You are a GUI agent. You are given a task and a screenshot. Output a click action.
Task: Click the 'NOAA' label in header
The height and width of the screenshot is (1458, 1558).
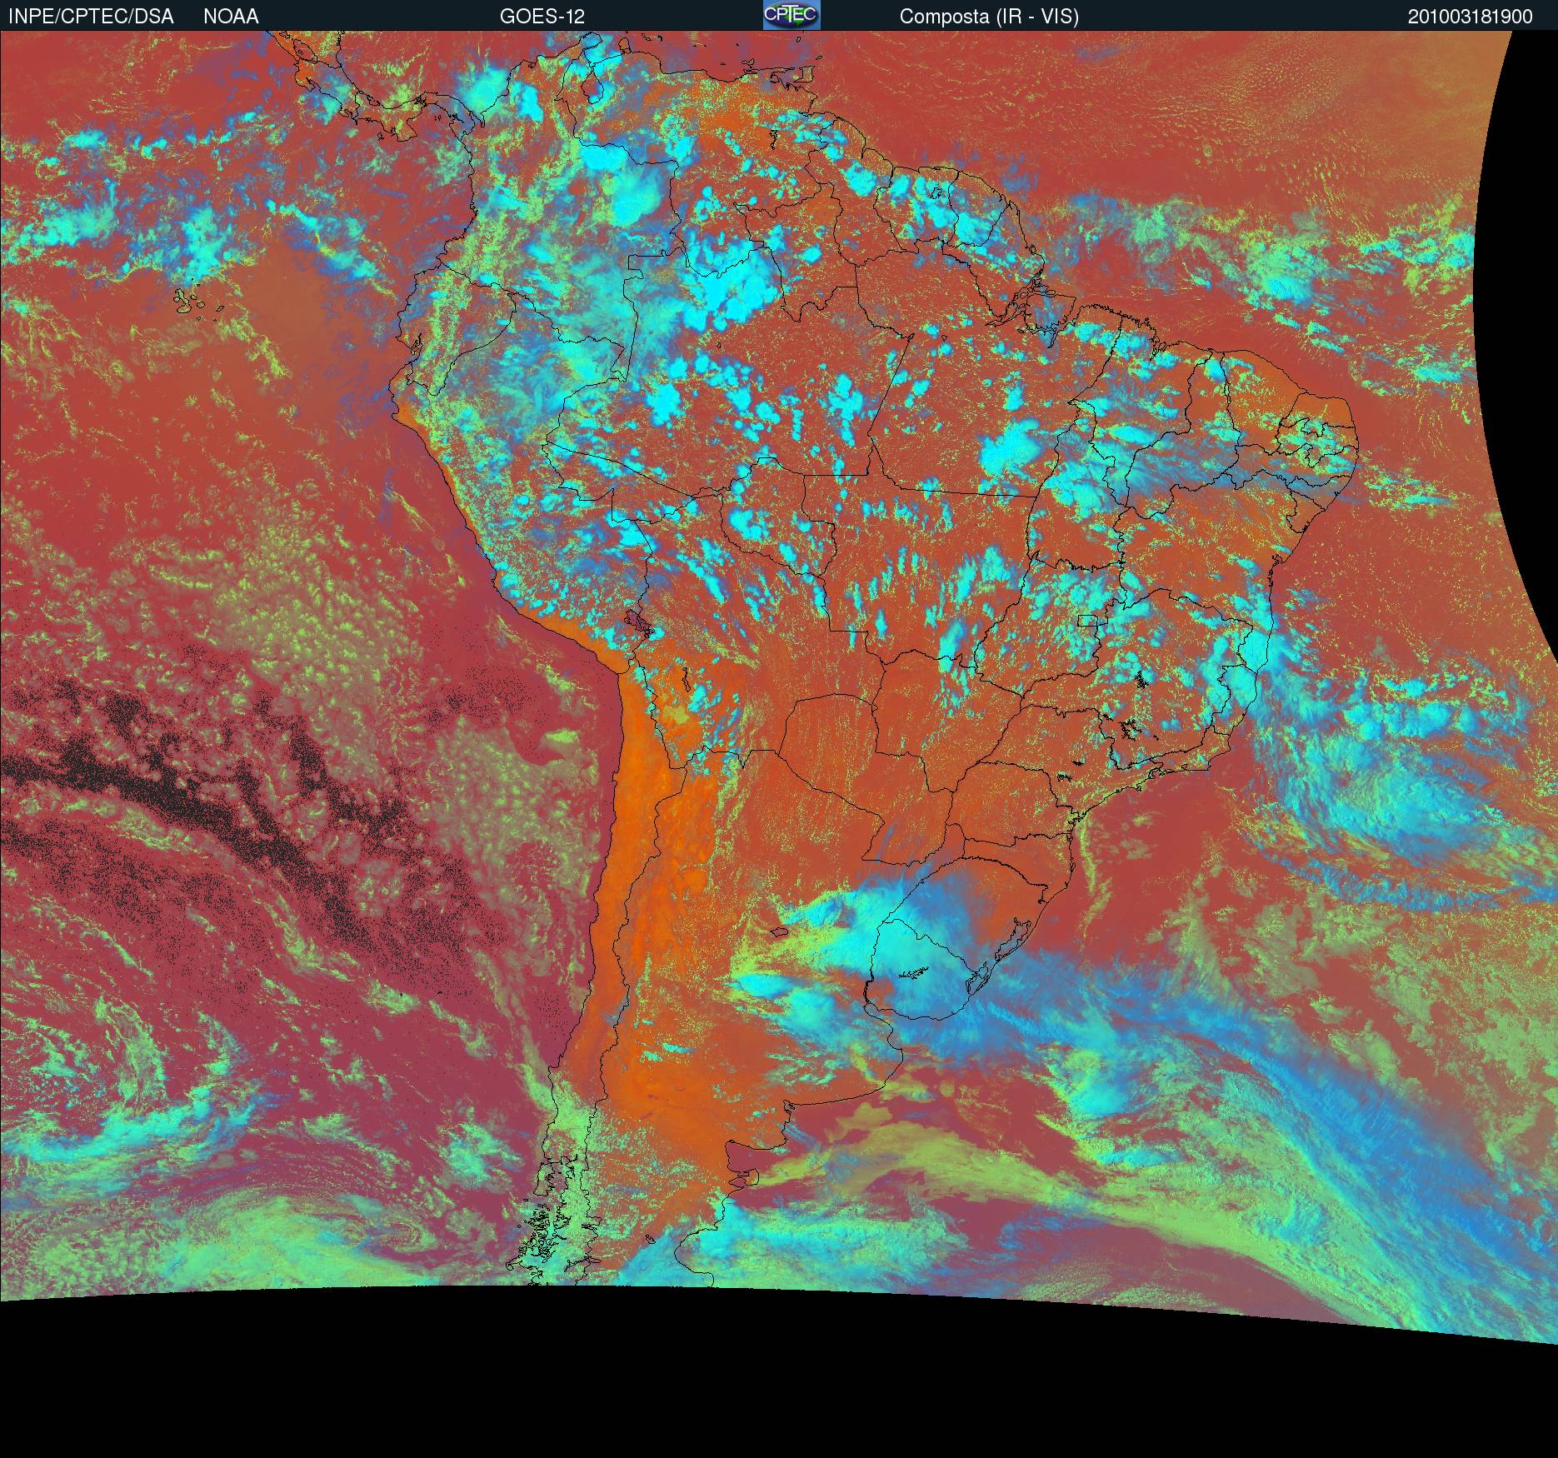pyautogui.click(x=231, y=17)
